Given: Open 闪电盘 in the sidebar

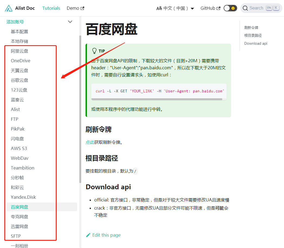Looking at the screenshot, I should (x=17, y=139).
